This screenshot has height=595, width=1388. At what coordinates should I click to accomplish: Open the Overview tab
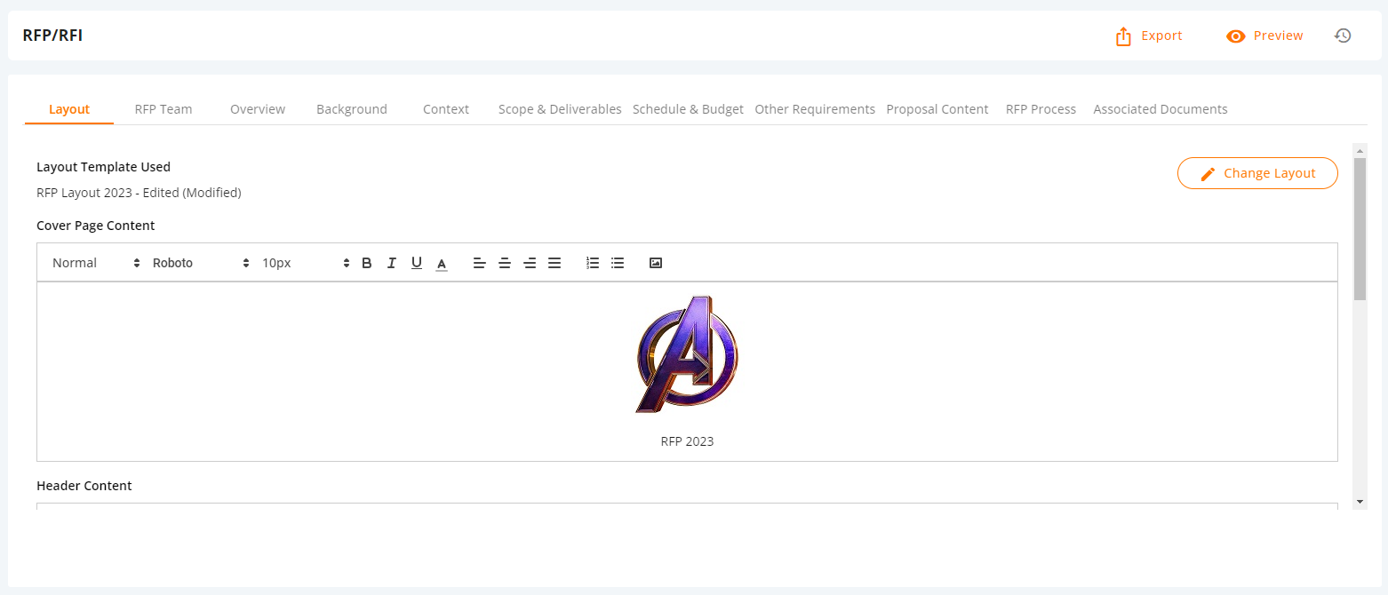258,109
